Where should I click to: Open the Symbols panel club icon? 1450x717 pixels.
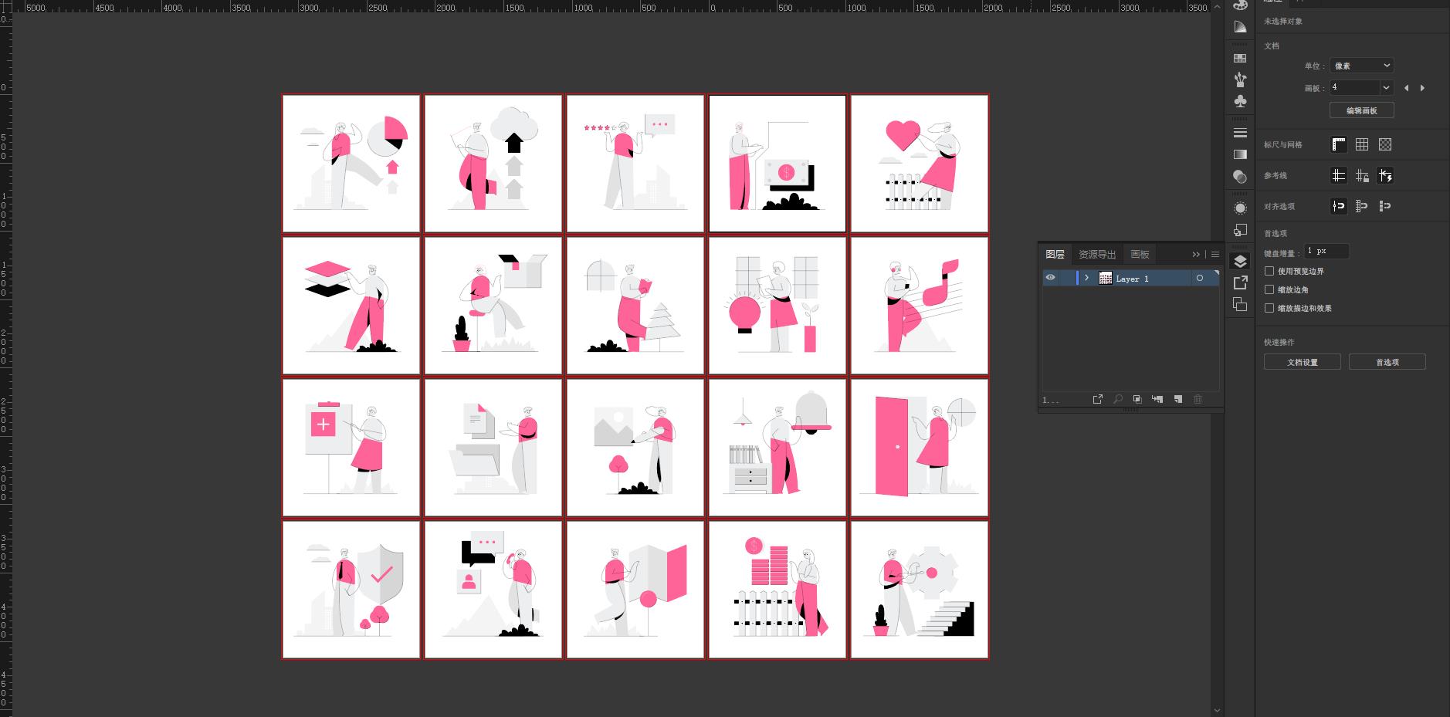1240,101
